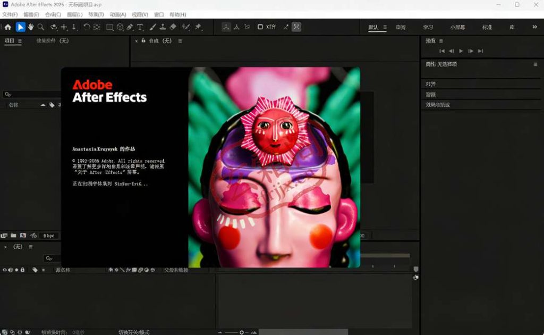Toggle the lock icon on 合成 panel
Viewport: 544px width, 335px height.
143,40
